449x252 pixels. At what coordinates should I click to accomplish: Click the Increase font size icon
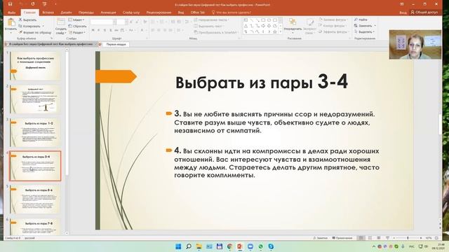(131, 22)
